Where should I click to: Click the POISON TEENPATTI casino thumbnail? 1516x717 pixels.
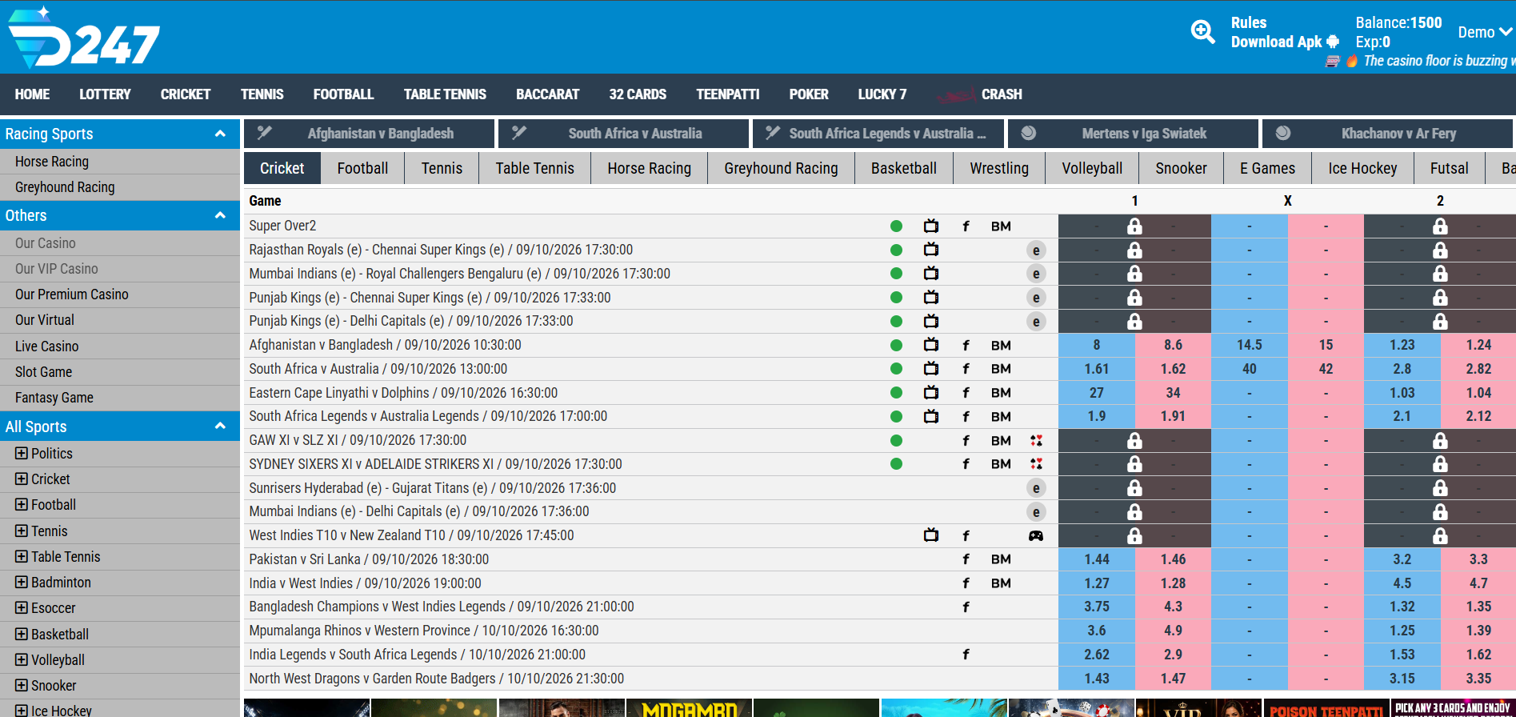point(1326,708)
